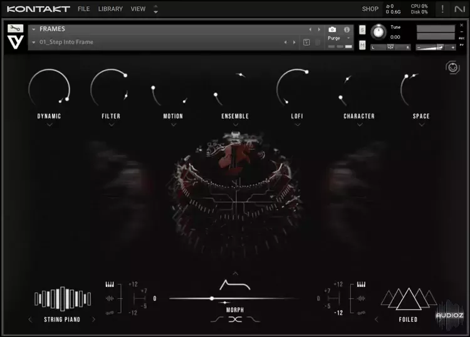The image size is (470, 337).
Task: Open the Purge dropdown menu
Action: (339, 38)
